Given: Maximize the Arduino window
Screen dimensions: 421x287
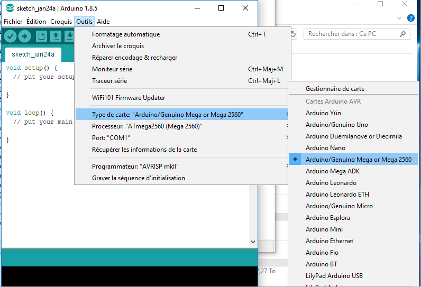Looking at the screenshot, I should [x=221, y=8].
